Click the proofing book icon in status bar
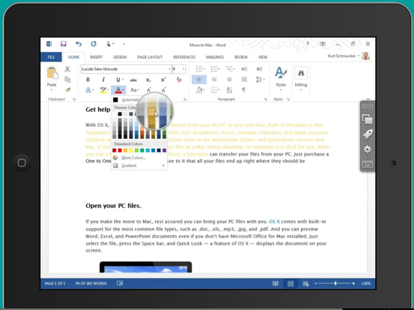This screenshot has width=414, height=310. [x=120, y=283]
